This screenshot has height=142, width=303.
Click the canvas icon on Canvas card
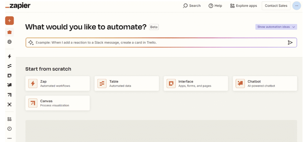click(33, 103)
